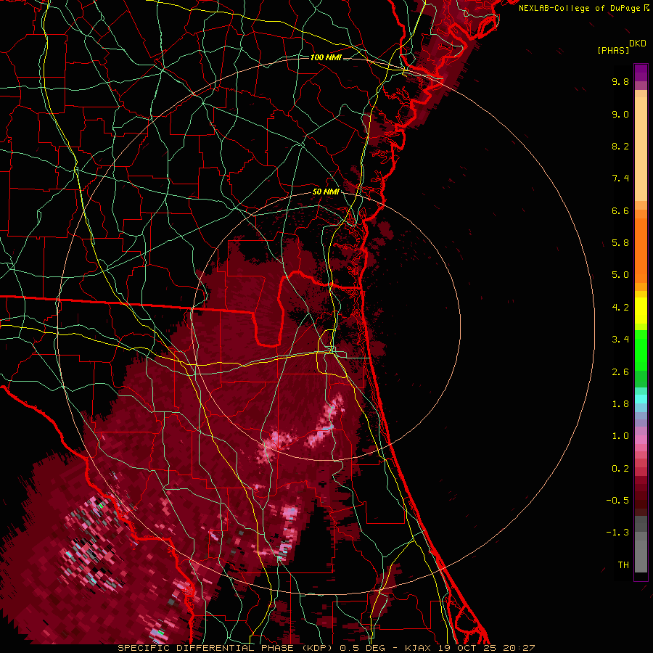653x653 pixels.
Task: Click the Specific Differential Phase caption at bottom
Action: click(x=326, y=648)
